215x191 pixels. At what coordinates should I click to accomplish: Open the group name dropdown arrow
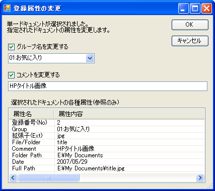(x=90, y=58)
